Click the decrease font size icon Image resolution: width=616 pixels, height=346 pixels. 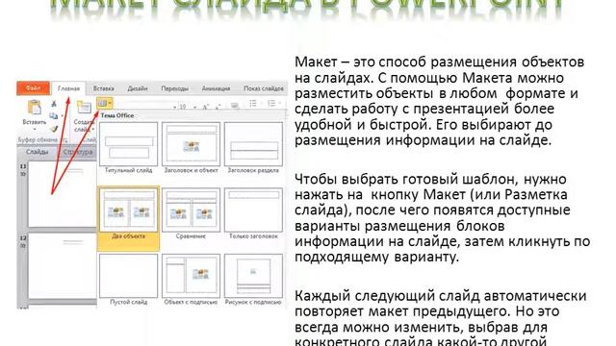tap(218, 107)
